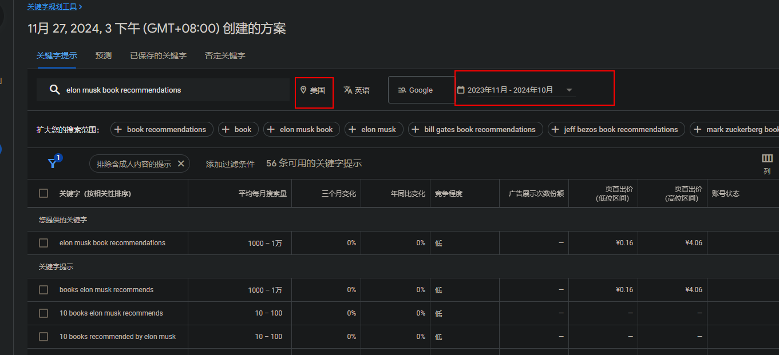Screen dimensions: 779x355
Task: Open the columns icon labeled 列
Action: [x=767, y=158]
